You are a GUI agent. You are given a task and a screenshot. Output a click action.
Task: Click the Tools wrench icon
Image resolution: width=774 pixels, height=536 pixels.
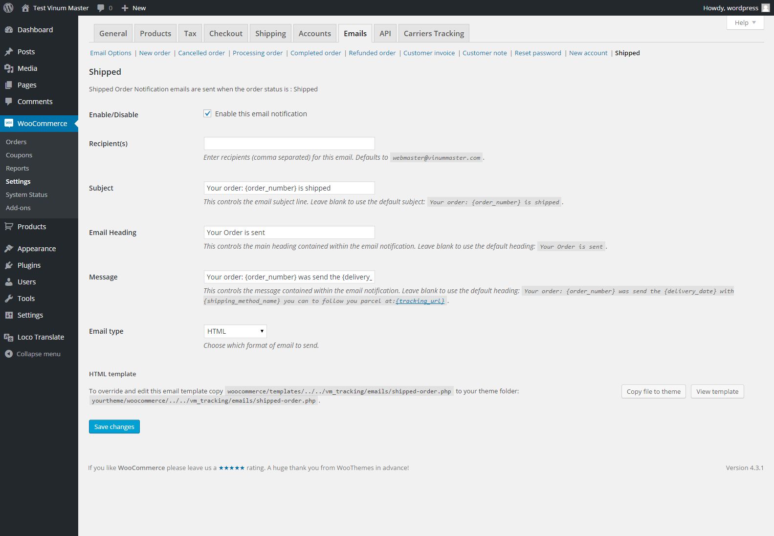click(9, 299)
